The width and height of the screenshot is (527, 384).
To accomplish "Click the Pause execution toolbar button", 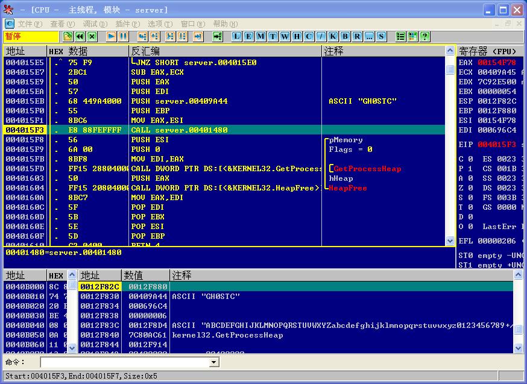I will pos(124,36).
